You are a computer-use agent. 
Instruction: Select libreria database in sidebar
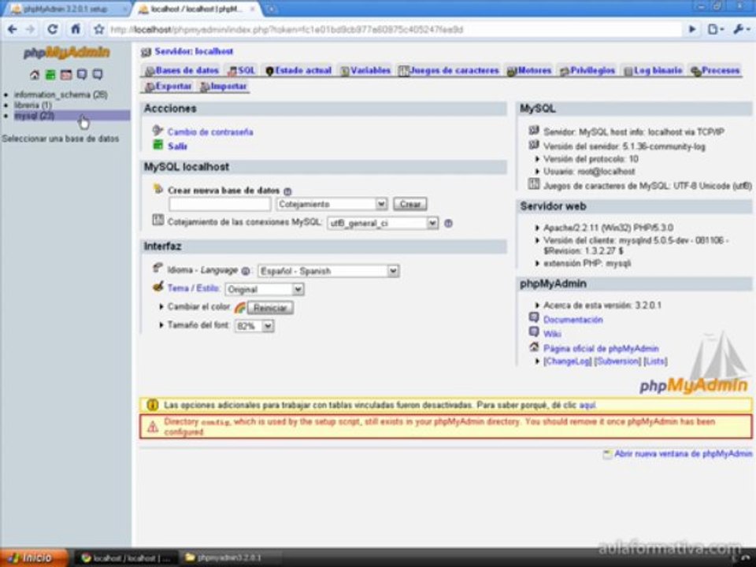tap(33, 105)
